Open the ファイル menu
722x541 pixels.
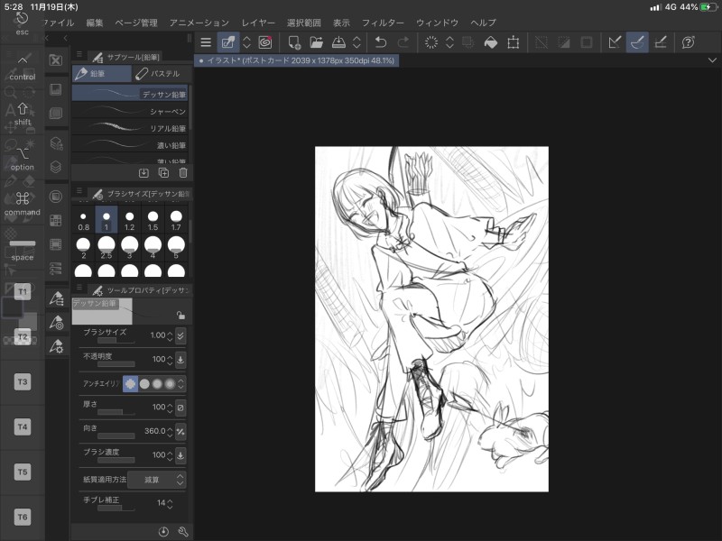[x=58, y=23]
